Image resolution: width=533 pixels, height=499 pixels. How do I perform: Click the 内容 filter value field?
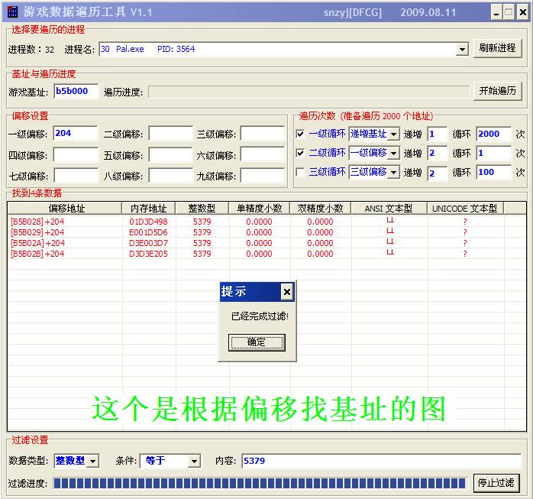point(380,461)
